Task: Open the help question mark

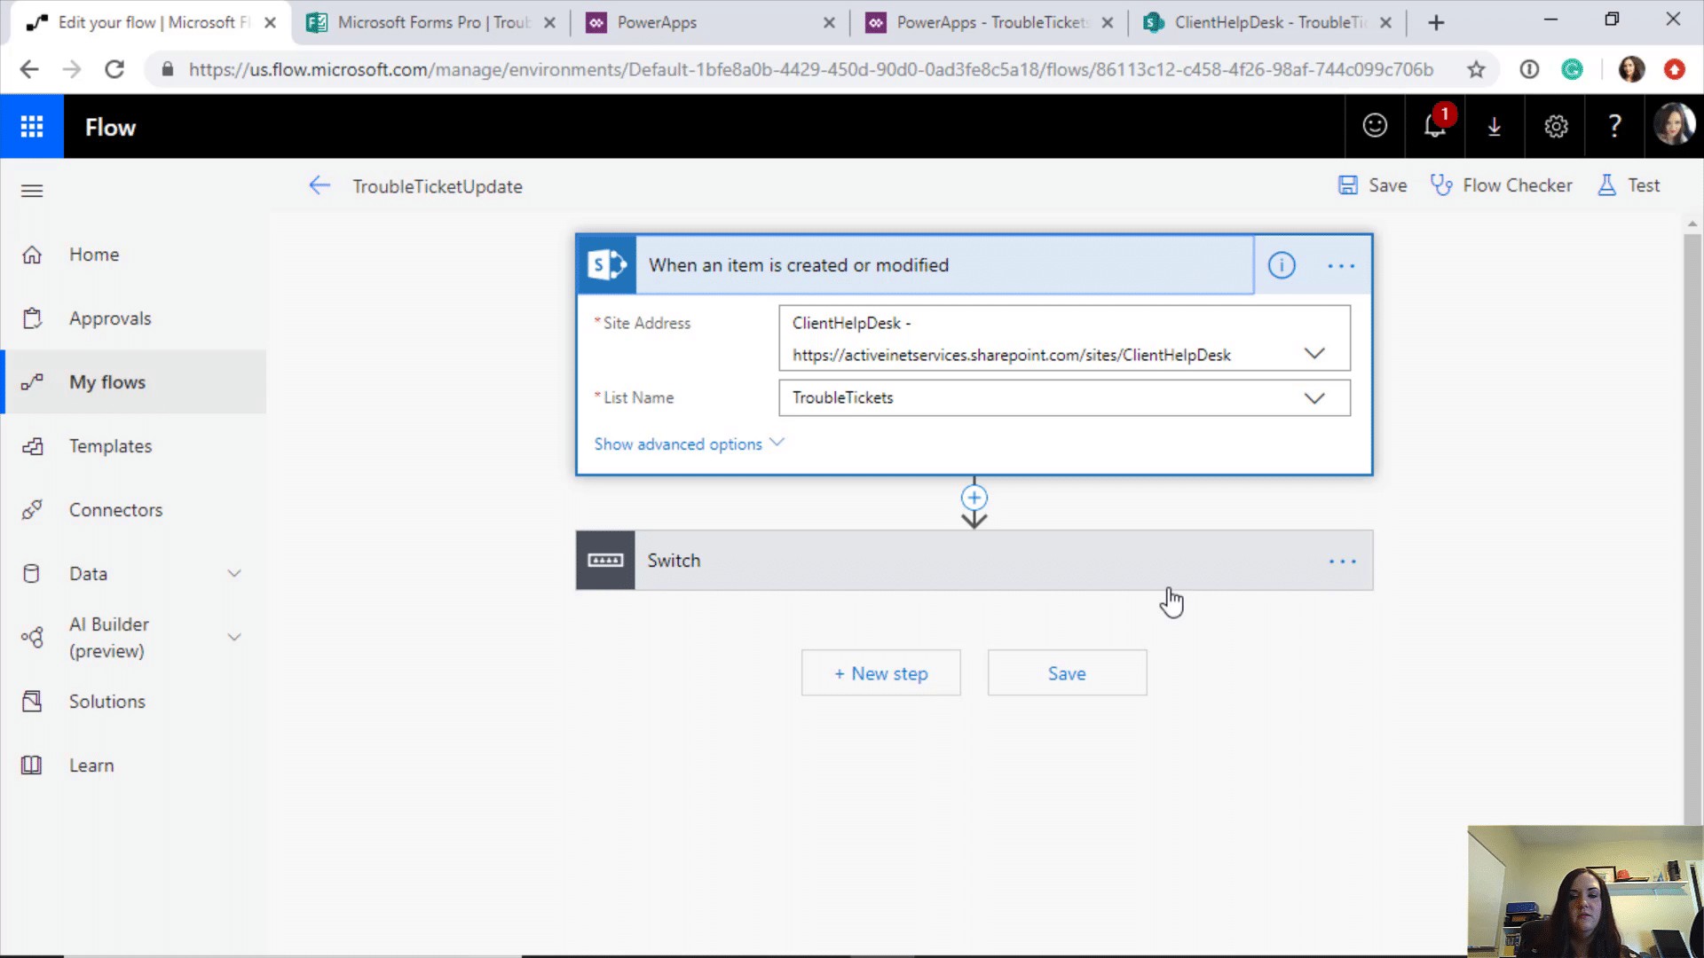Action: 1615,126
